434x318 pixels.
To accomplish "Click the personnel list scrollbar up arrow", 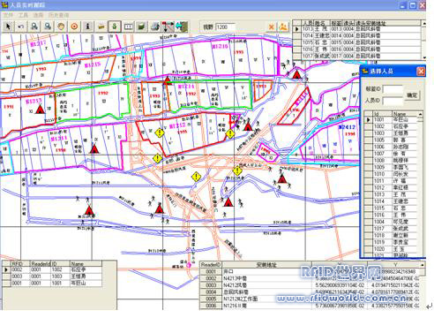I will click(x=420, y=114).
